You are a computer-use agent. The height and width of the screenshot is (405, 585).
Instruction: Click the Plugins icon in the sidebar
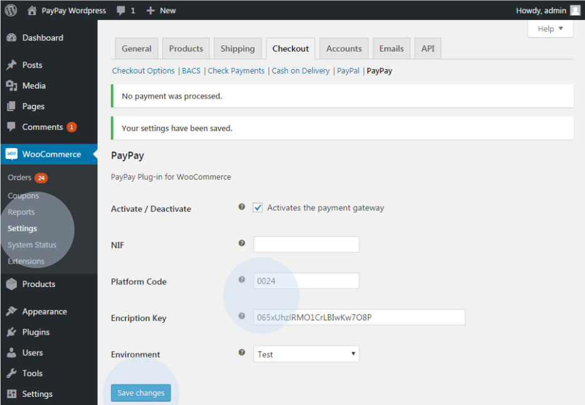(x=13, y=332)
